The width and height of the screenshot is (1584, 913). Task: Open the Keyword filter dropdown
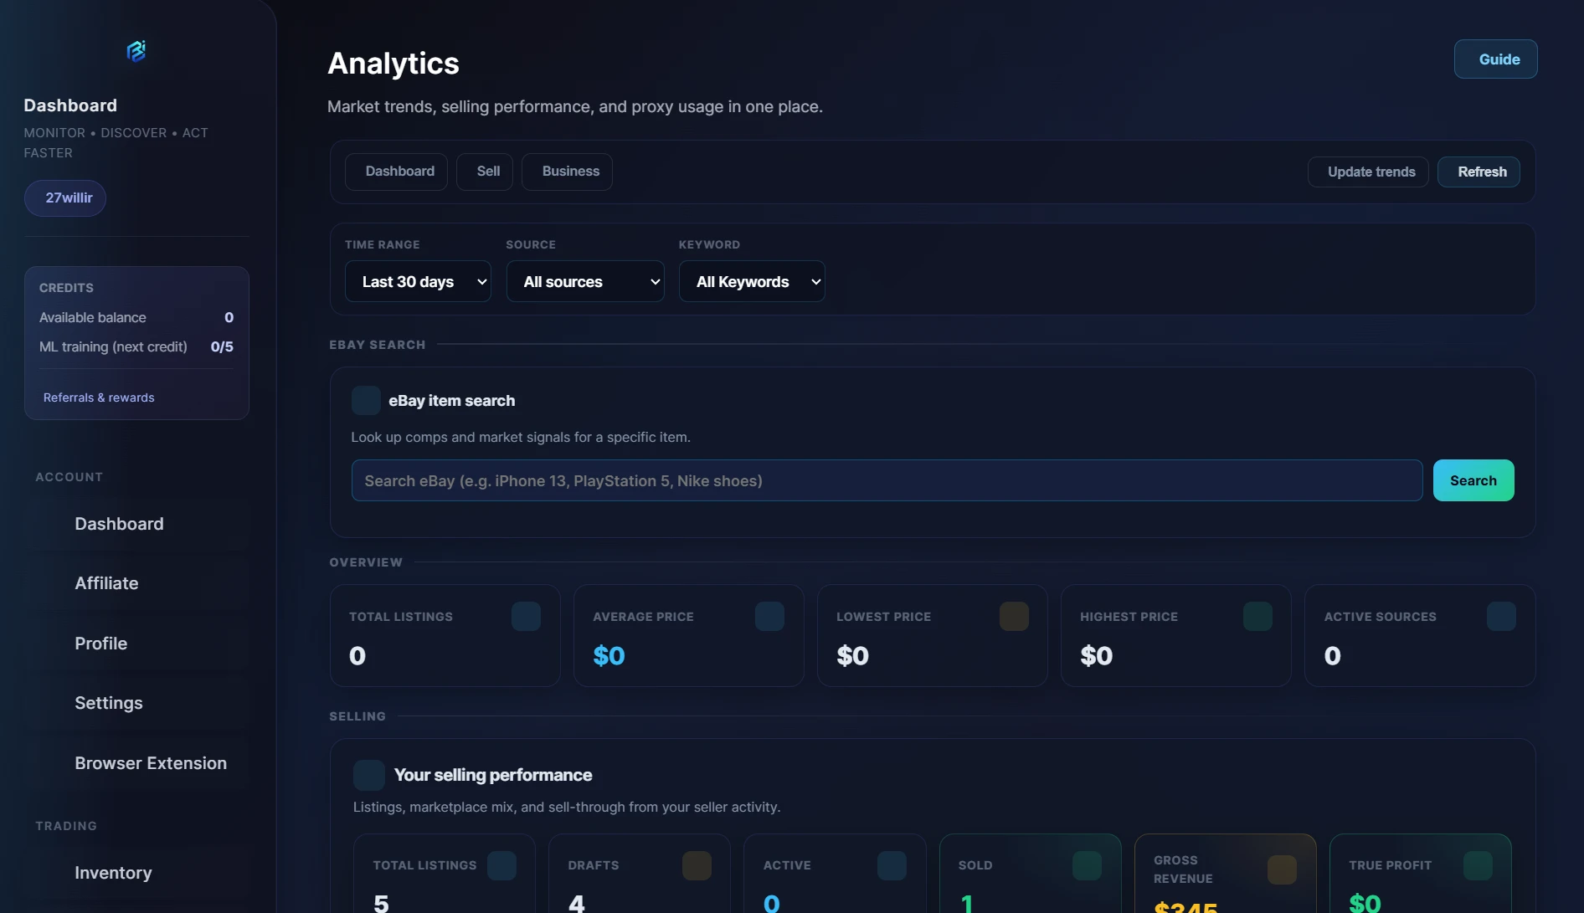point(752,281)
